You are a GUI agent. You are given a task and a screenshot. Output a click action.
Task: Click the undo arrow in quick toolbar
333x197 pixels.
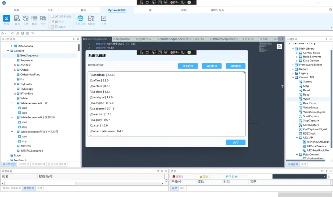coord(12,33)
